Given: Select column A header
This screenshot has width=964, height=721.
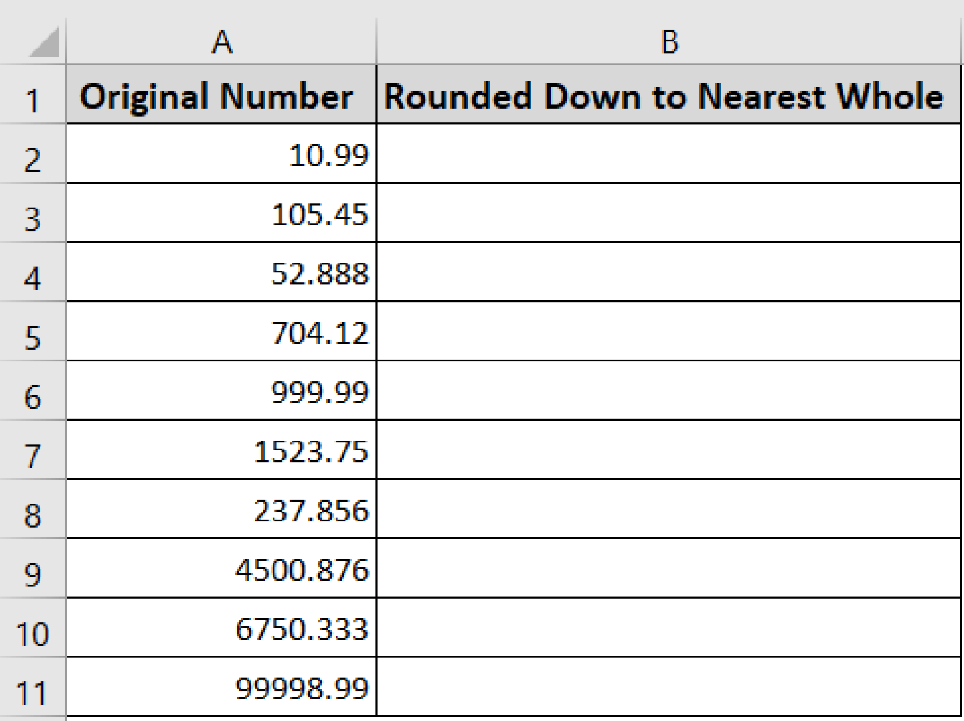Looking at the screenshot, I should click(222, 42).
